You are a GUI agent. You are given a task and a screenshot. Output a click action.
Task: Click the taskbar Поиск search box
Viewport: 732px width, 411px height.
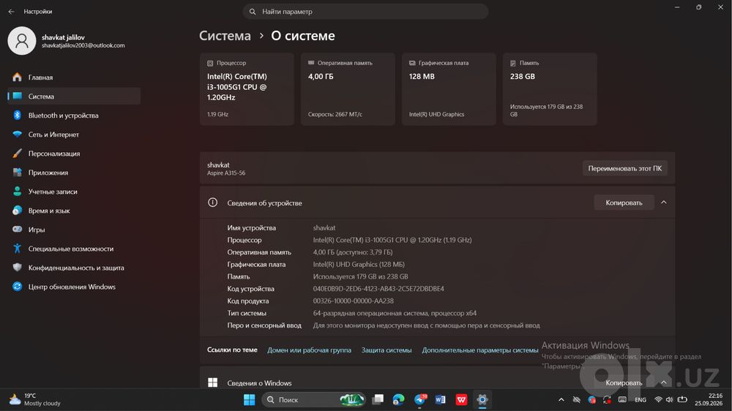[314, 400]
